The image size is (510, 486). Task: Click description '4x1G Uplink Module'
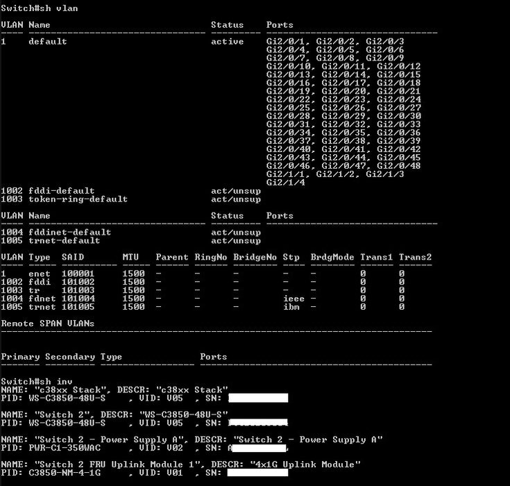pyautogui.click(x=305, y=464)
